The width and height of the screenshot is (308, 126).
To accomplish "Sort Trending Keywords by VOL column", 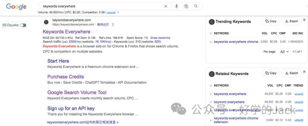I will 265,33.
